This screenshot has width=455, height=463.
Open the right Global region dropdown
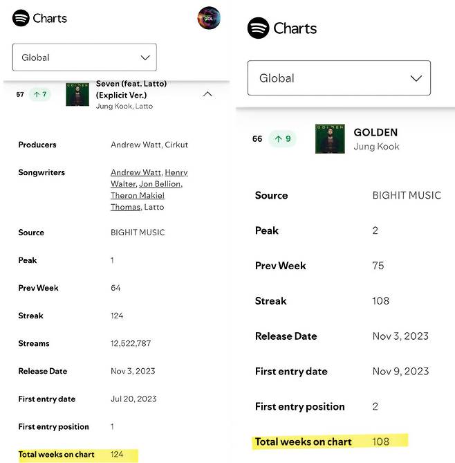pos(339,78)
